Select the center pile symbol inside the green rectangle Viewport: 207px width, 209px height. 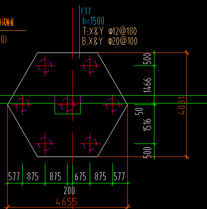pos(68,104)
